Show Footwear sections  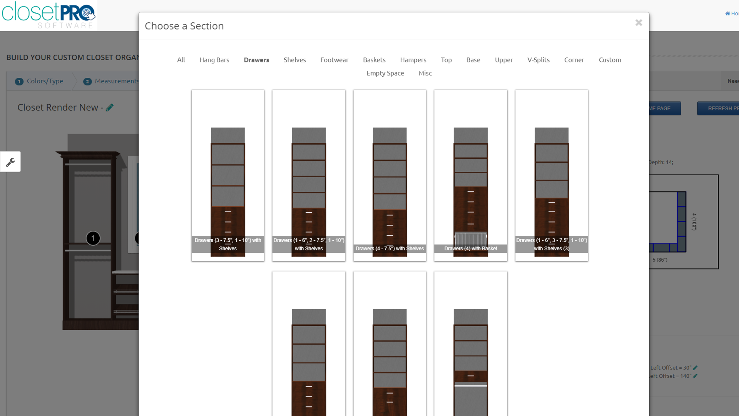(x=334, y=60)
